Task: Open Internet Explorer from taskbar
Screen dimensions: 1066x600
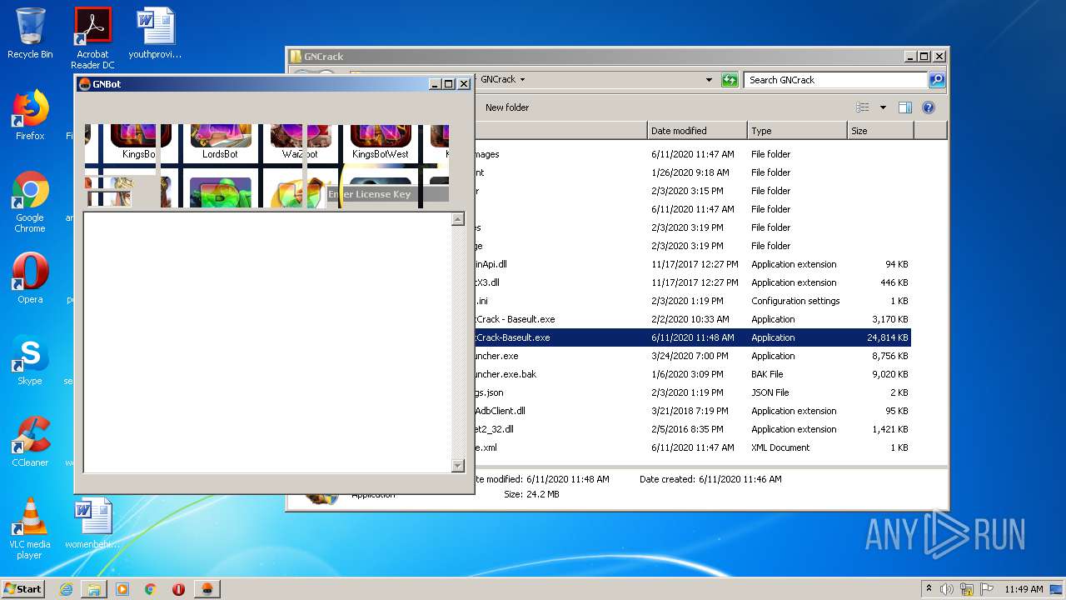Action: [66, 588]
